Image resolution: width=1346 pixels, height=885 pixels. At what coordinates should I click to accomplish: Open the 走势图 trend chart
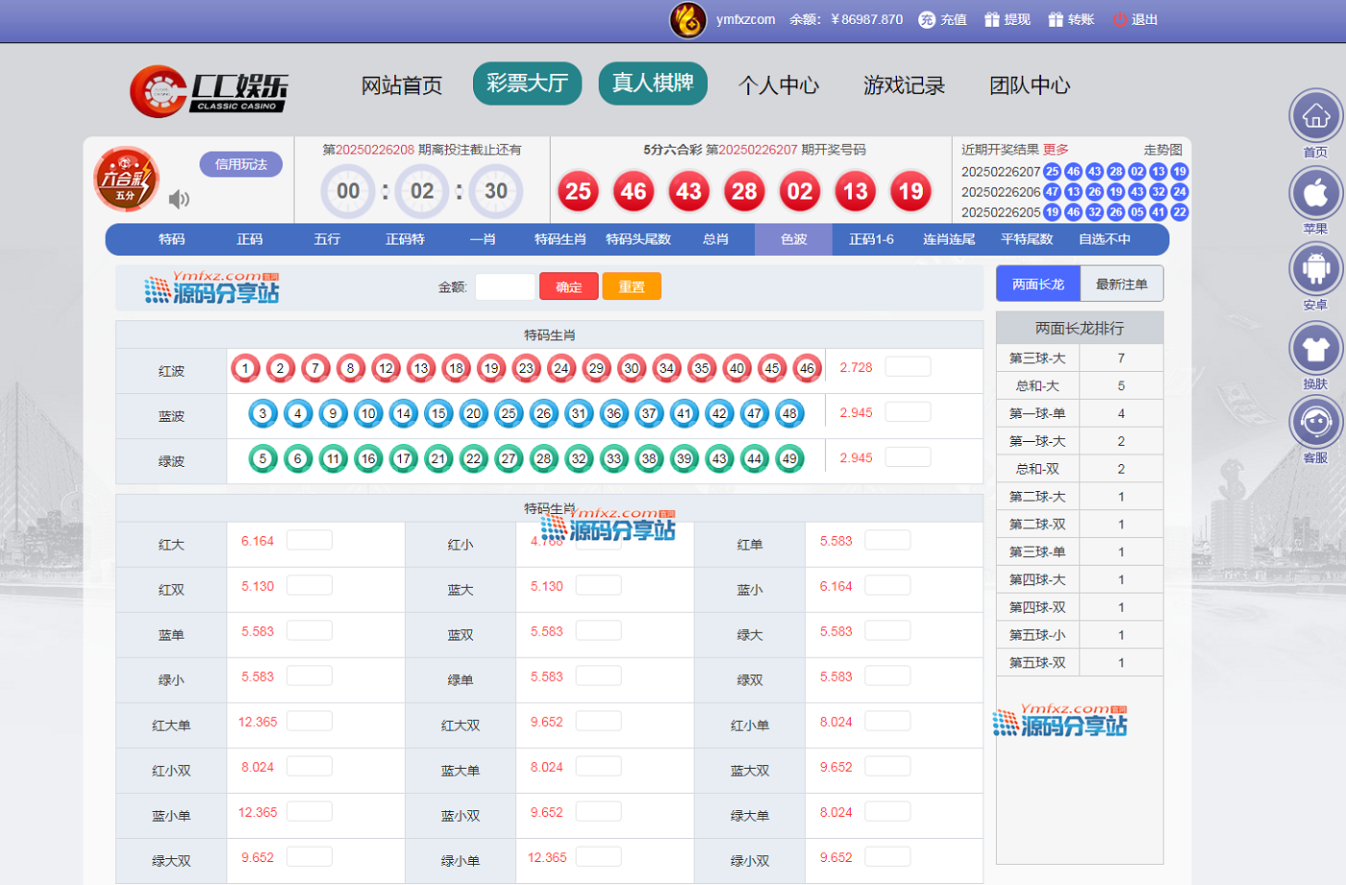click(x=1162, y=150)
